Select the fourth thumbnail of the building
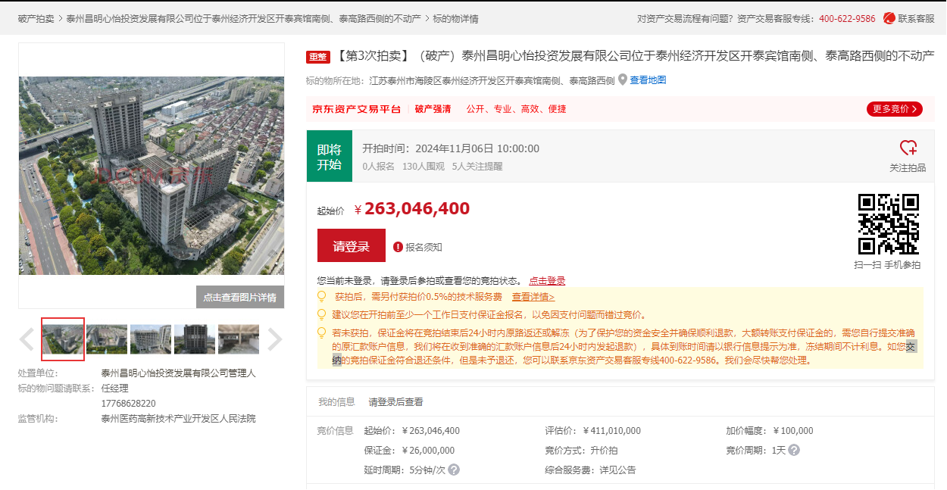This screenshot has width=947, height=490. pos(195,339)
